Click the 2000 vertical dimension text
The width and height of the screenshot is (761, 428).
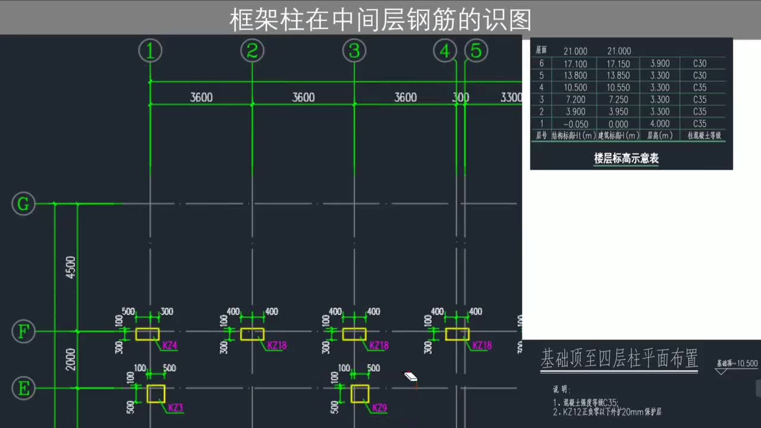click(x=71, y=359)
